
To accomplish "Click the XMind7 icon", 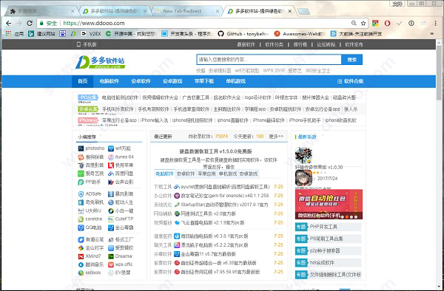I will click(81, 256).
